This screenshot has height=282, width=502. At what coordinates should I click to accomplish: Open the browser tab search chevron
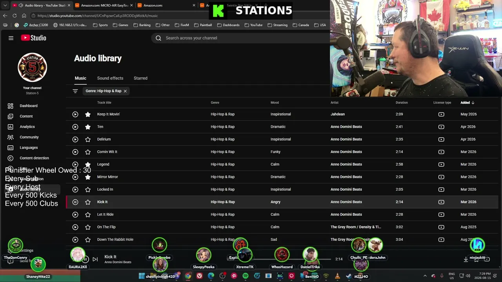[5, 5]
